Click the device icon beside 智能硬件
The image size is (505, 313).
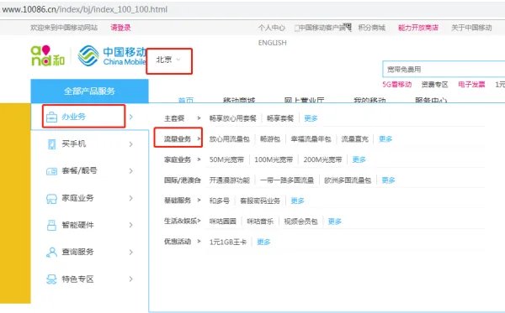click(51, 225)
